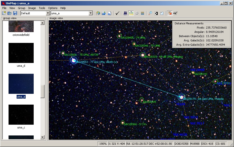
Task: Open the Group menu
Action: click(x=22, y=8)
